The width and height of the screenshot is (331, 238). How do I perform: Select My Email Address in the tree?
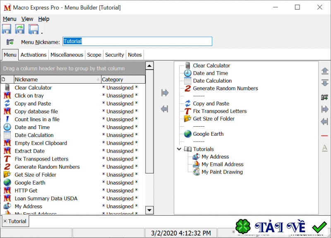223,164
